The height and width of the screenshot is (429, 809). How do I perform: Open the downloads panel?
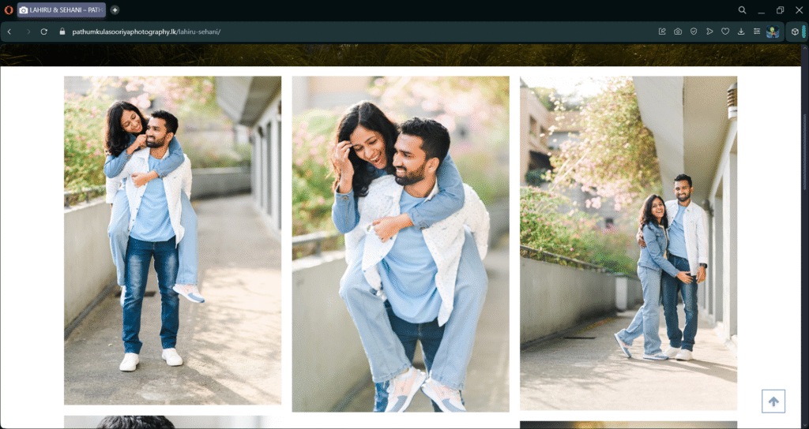pos(741,32)
